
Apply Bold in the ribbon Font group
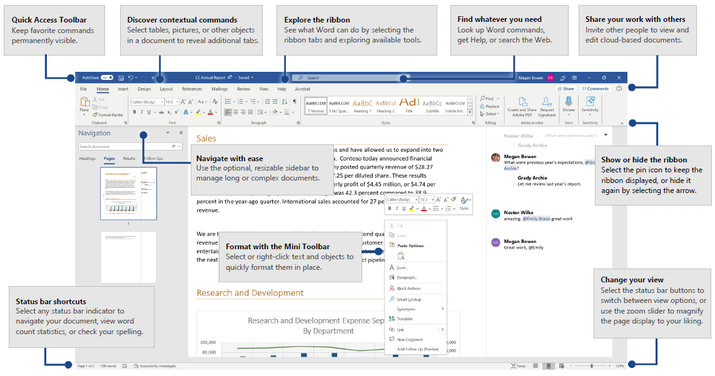coord(134,112)
